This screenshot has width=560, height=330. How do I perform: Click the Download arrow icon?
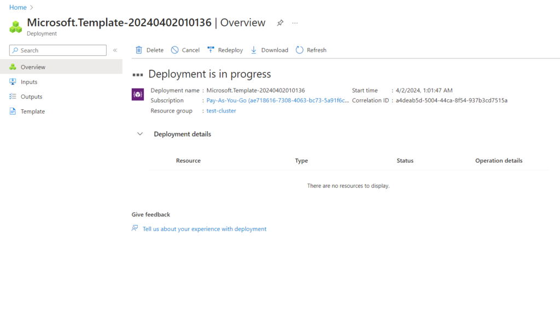point(254,50)
